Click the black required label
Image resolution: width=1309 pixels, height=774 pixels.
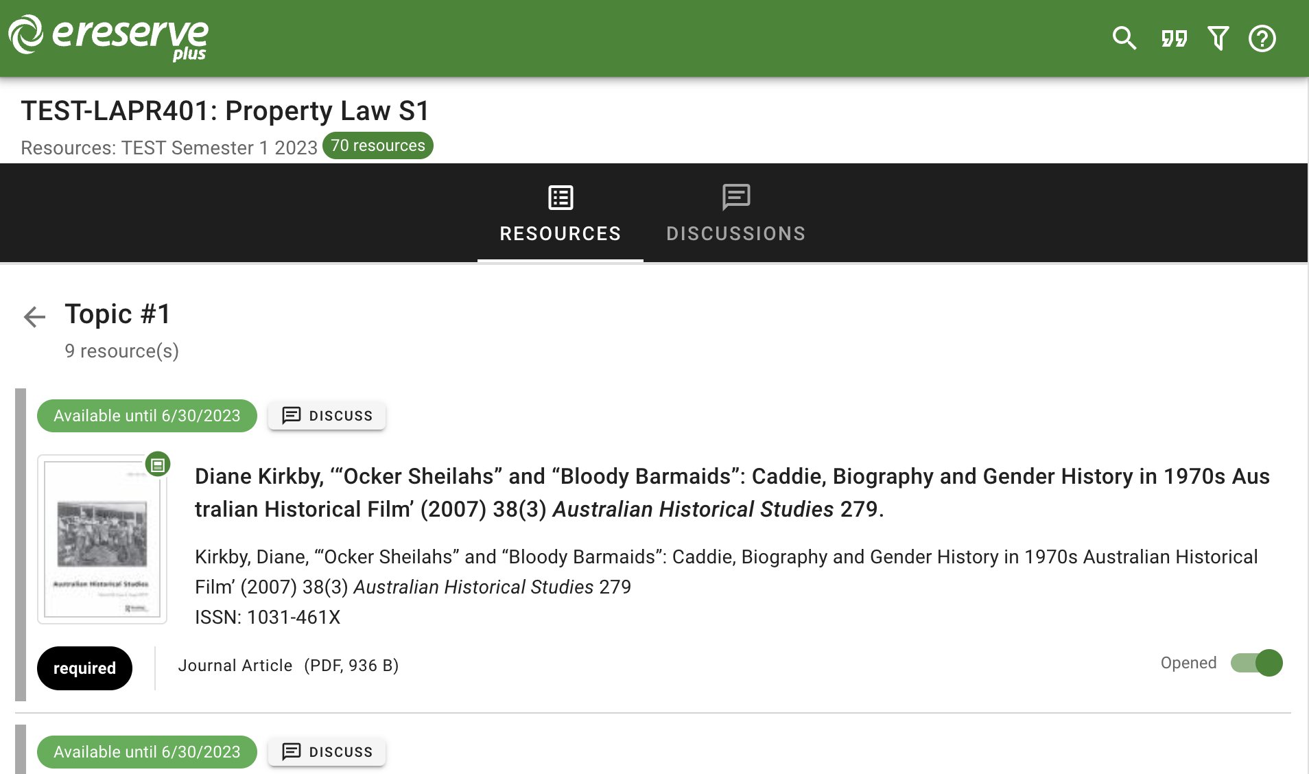(84, 668)
